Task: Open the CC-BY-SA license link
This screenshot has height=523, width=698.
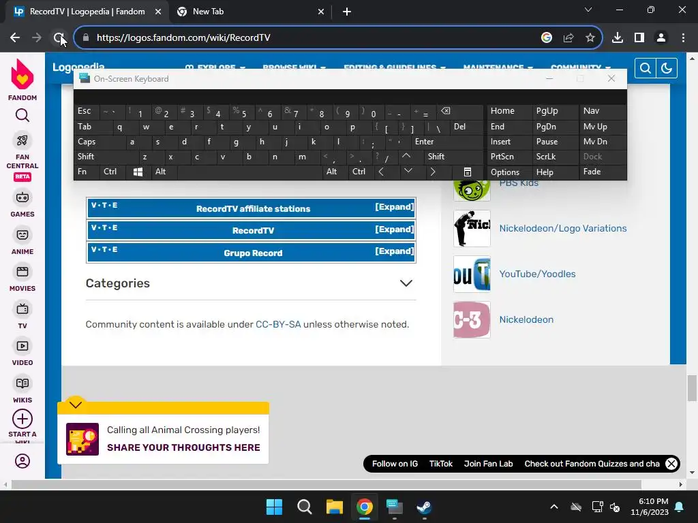Action: point(278,324)
